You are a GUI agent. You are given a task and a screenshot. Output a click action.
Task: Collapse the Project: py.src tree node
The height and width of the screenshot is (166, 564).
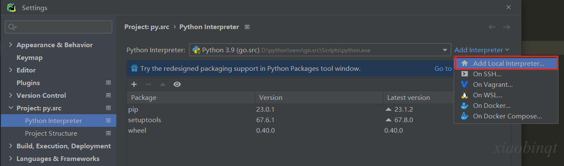coord(11,108)
